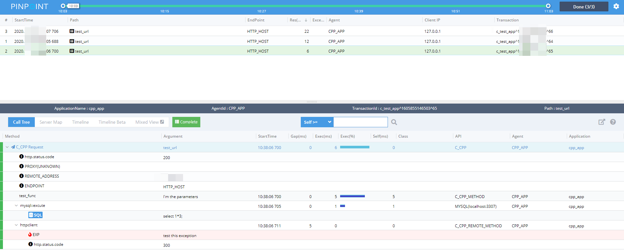Image resolution: width=624 pixels, height=250 pixels.
Task: Click info icon beside status code 200
Action: pyautogui.click(x=21, y=156)
